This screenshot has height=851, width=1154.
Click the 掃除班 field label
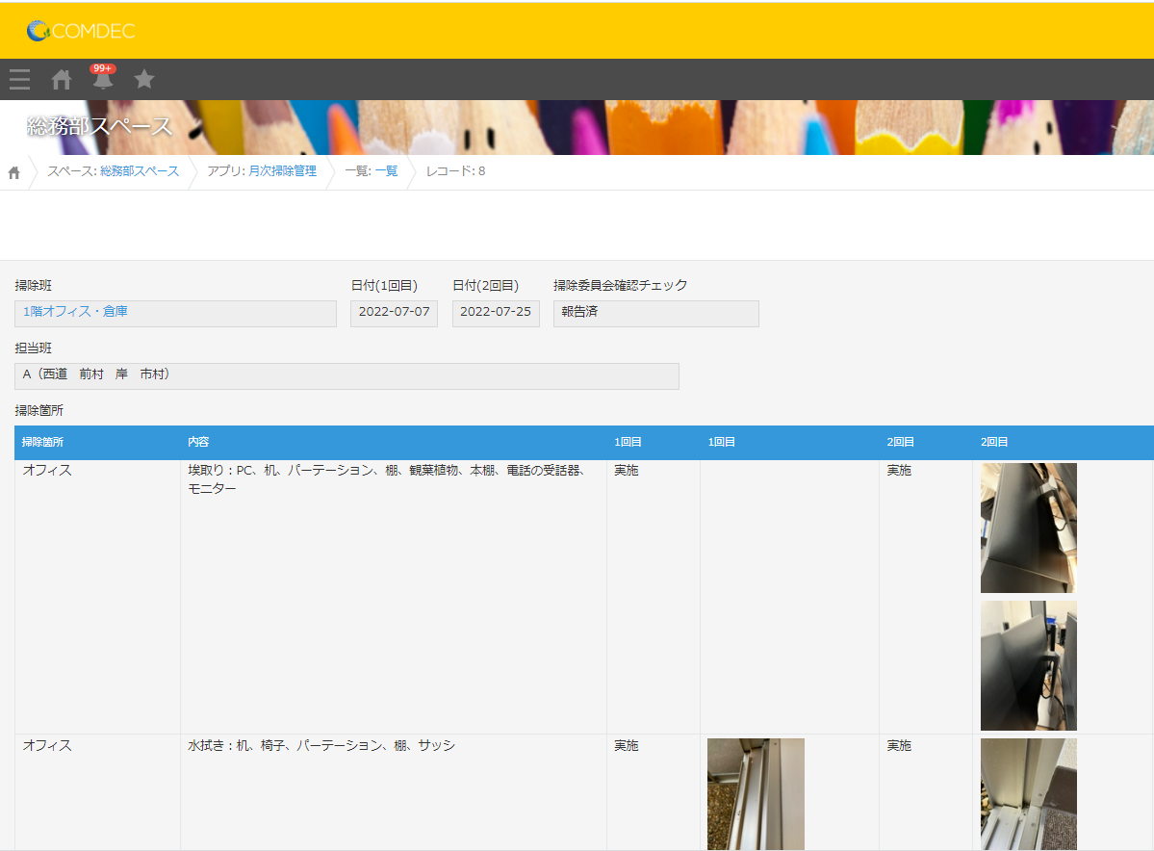[x=33, y=285]
